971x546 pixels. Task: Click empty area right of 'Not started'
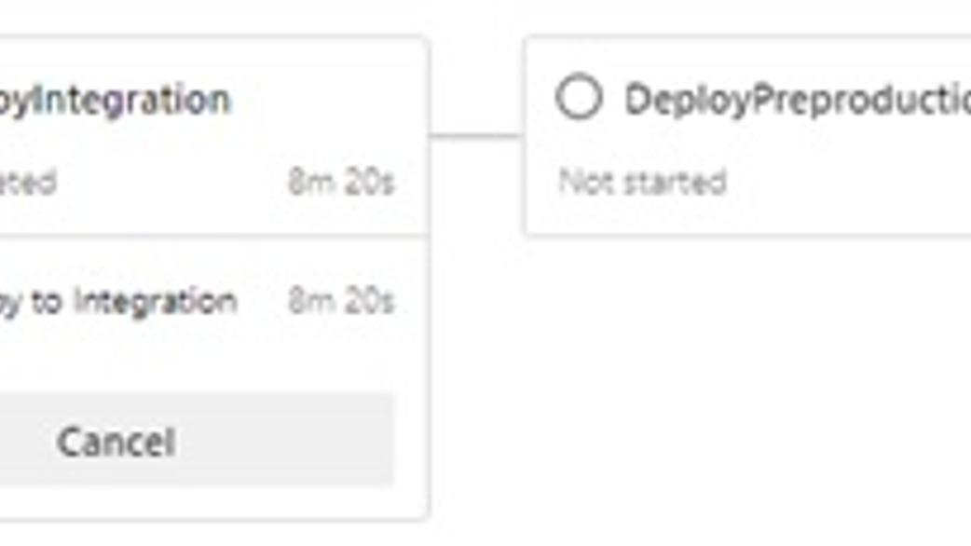pos(848,182)
